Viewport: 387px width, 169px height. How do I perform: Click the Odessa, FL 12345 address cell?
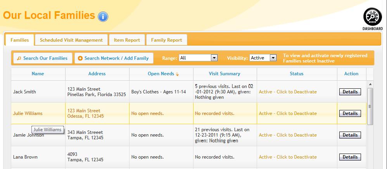[97, 113]
